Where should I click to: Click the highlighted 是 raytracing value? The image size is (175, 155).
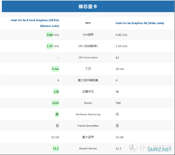tap(57, 114)
